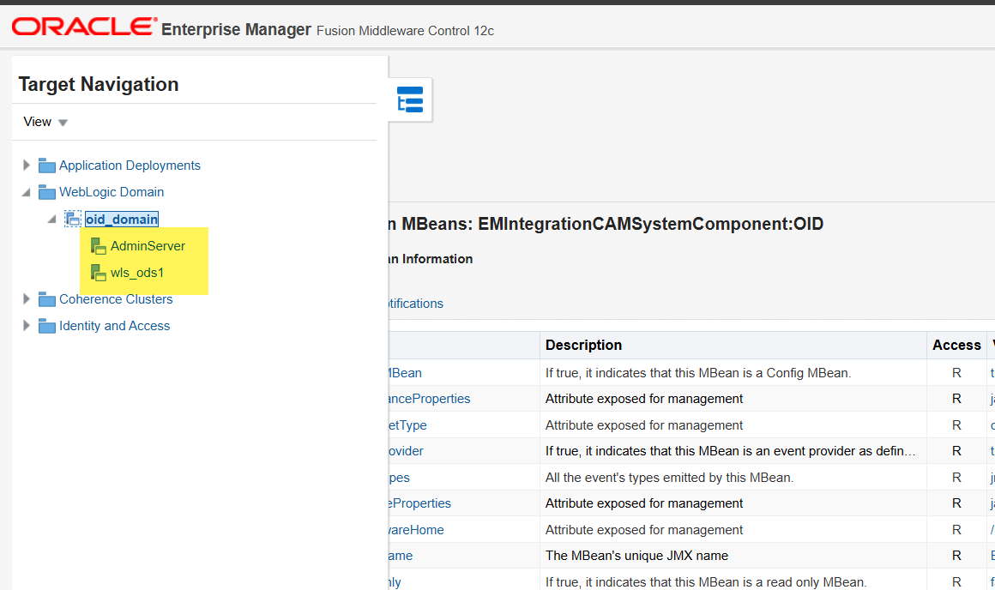This screenshot has height=590, width=995.
Task: Click the Identity and Access folder icon
Action: point(46,326)
